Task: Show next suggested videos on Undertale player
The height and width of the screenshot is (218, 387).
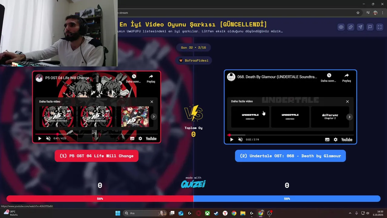Action: point(350,117)
